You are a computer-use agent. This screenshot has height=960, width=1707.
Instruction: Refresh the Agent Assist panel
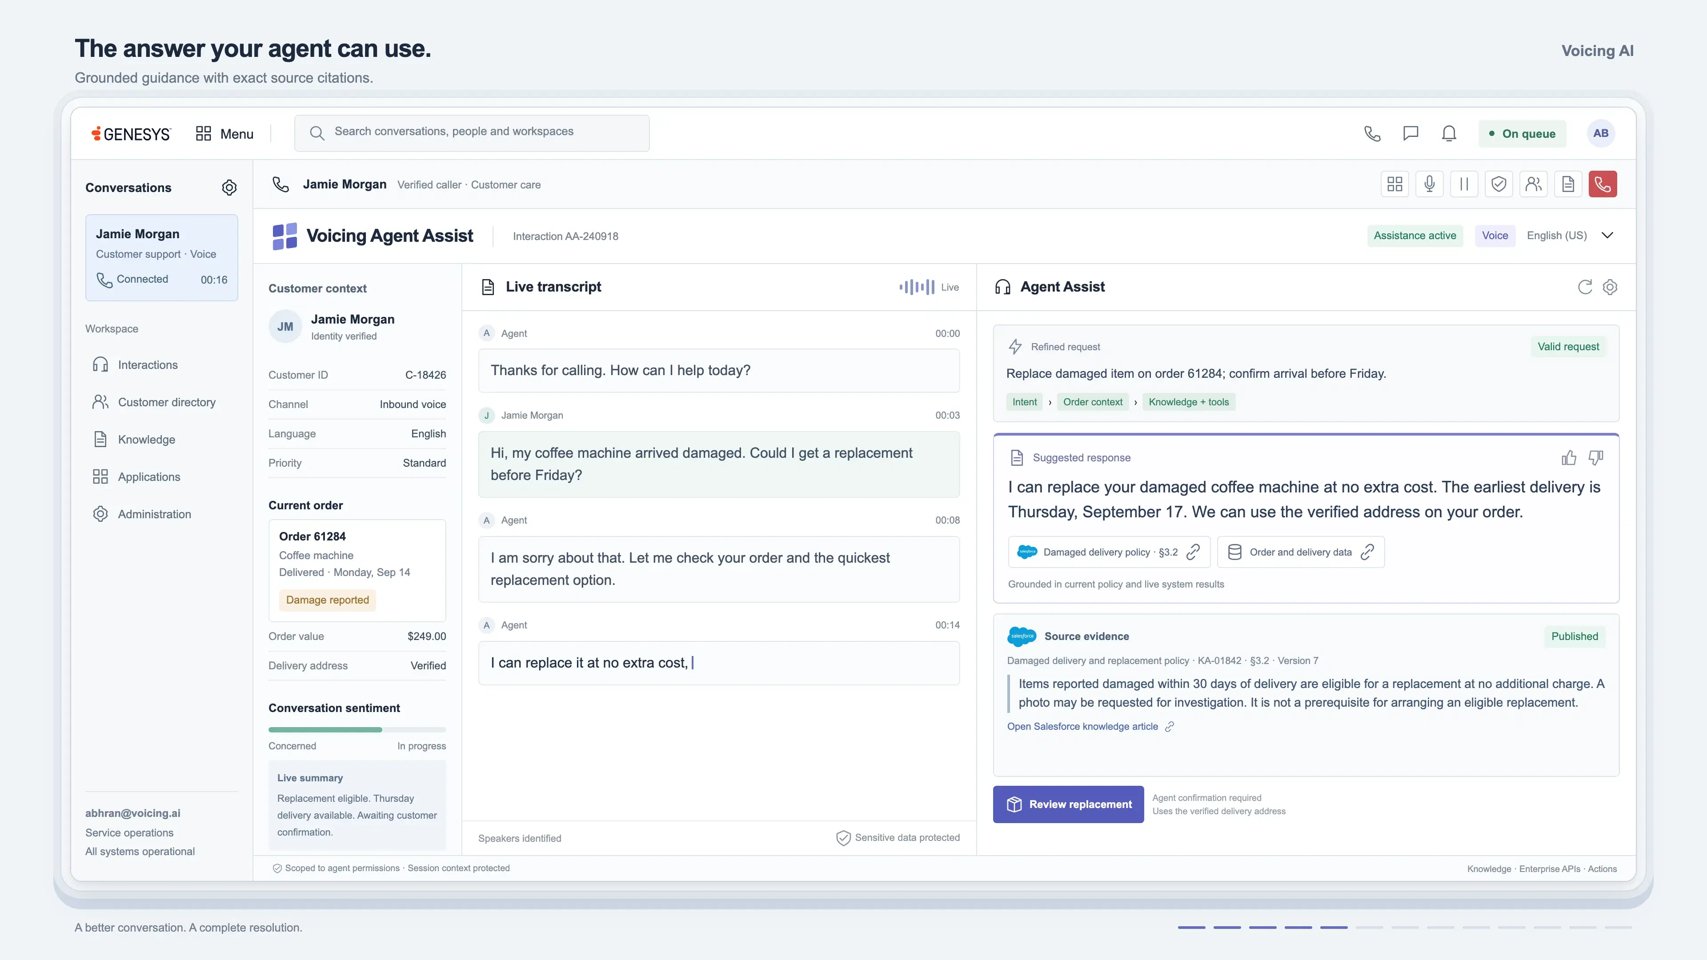point(1585,287)
